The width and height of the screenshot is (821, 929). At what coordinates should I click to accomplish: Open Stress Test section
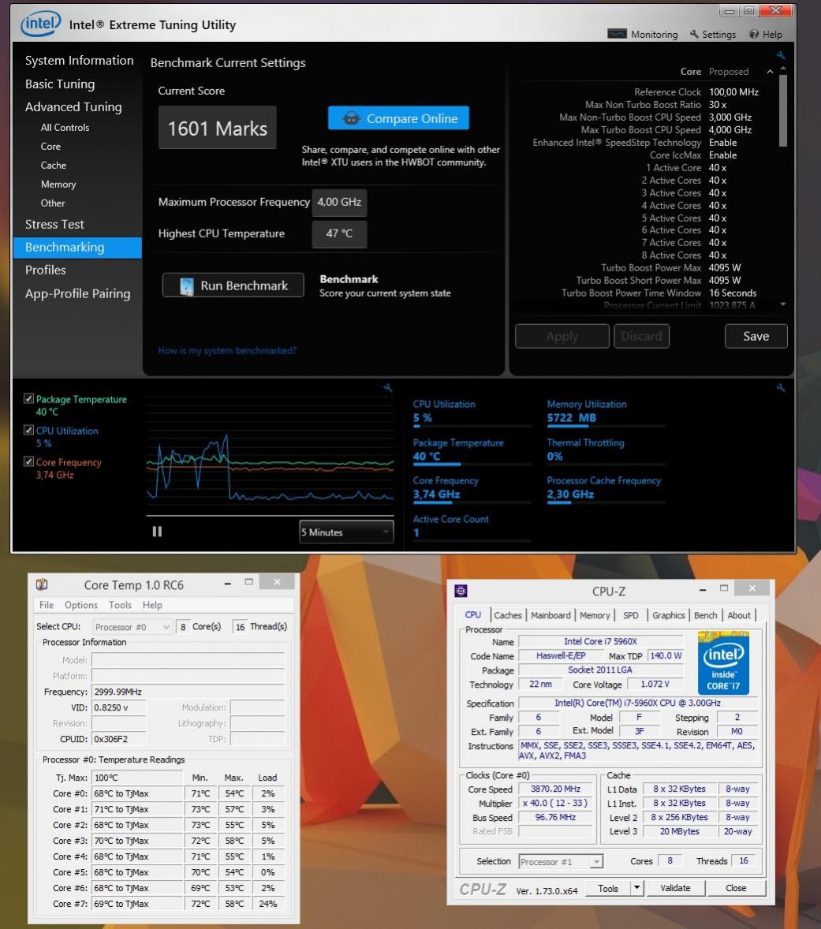54,225
